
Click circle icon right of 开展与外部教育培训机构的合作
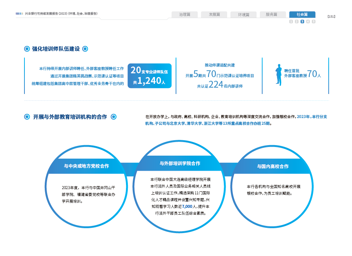(114, 117)
